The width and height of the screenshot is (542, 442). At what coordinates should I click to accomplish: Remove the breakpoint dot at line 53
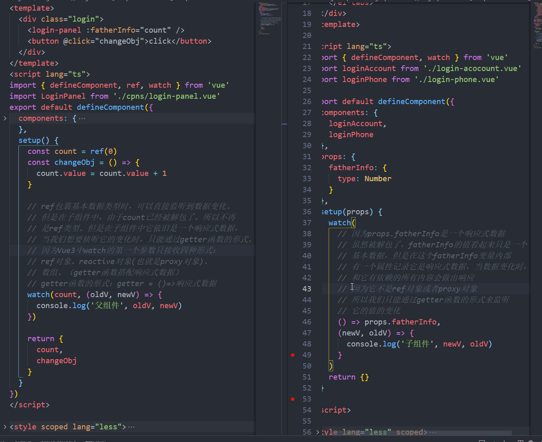click(x=293, y=399)
